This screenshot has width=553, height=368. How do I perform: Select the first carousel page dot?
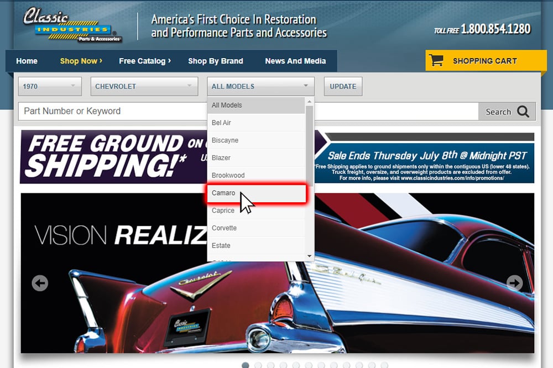tap(246, 365)
